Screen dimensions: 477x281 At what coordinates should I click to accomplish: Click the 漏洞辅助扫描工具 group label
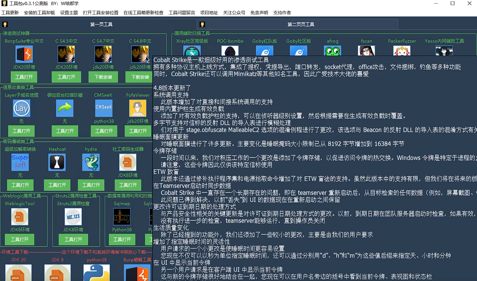point(192,33)
